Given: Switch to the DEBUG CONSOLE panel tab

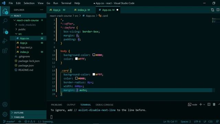Looking at the screenshot, I should [x=104, y=105].
